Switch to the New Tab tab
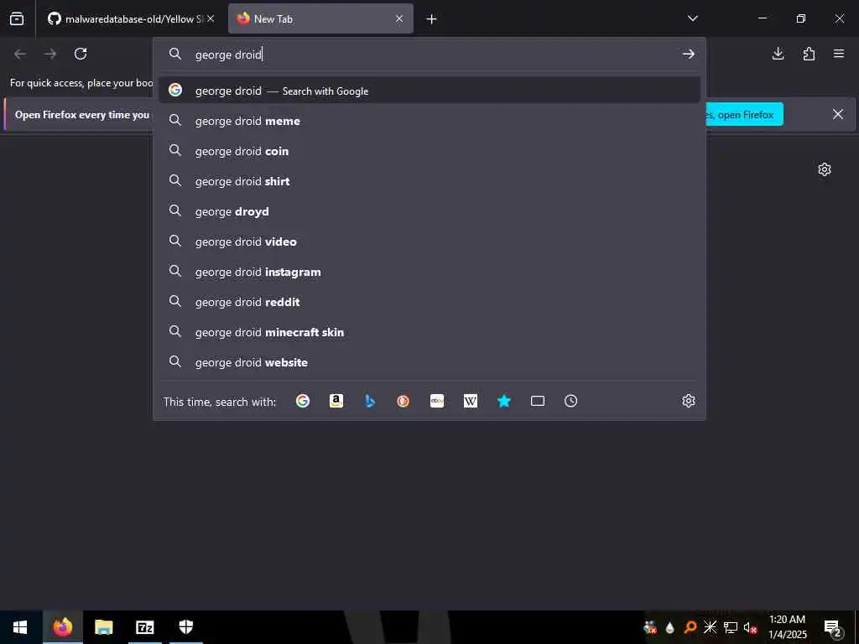The height and width of the screenshot is (644, 859). pos(320,18)
